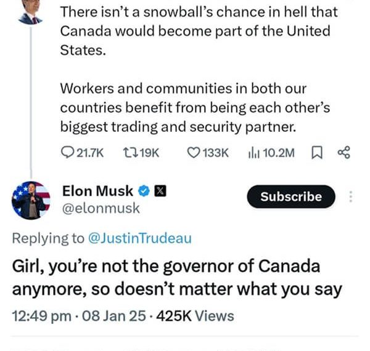Open the Elon Musk display name link
The image size is (370, 351).
click(x=97, y=191)
